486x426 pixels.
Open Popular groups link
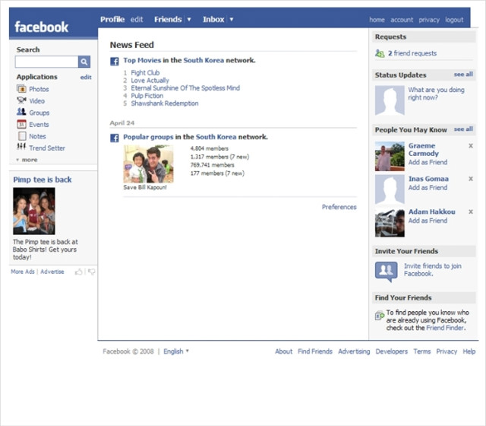149,137
